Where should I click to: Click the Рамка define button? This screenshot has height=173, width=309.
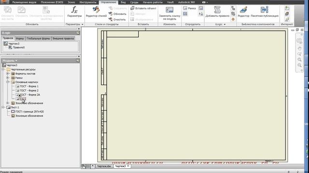click(189, 8)
